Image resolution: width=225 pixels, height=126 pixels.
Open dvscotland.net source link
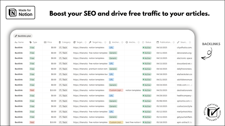coord(184,64)
